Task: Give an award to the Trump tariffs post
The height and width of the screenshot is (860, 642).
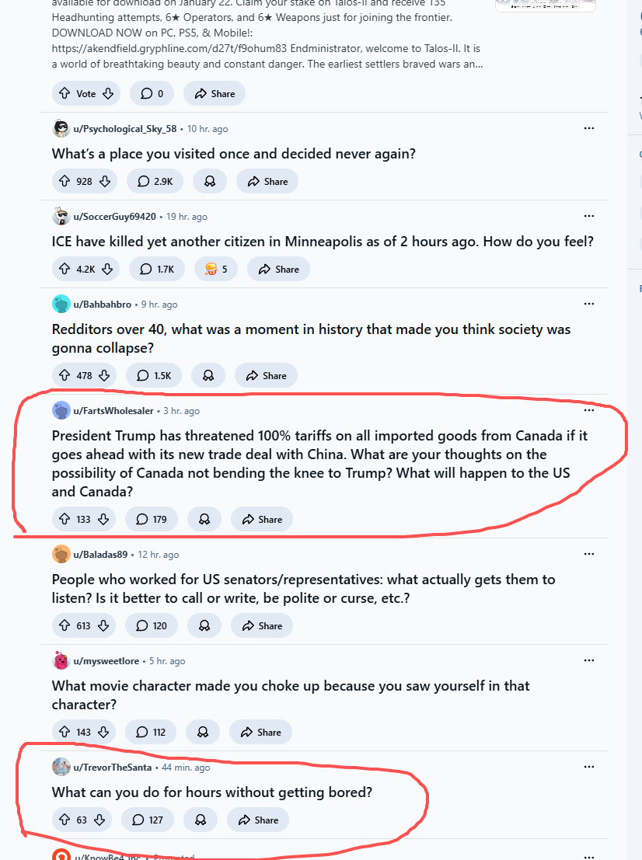Action: [204, 520]
